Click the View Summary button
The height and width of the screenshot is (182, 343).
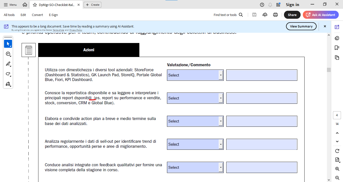[x=301, y=26]
